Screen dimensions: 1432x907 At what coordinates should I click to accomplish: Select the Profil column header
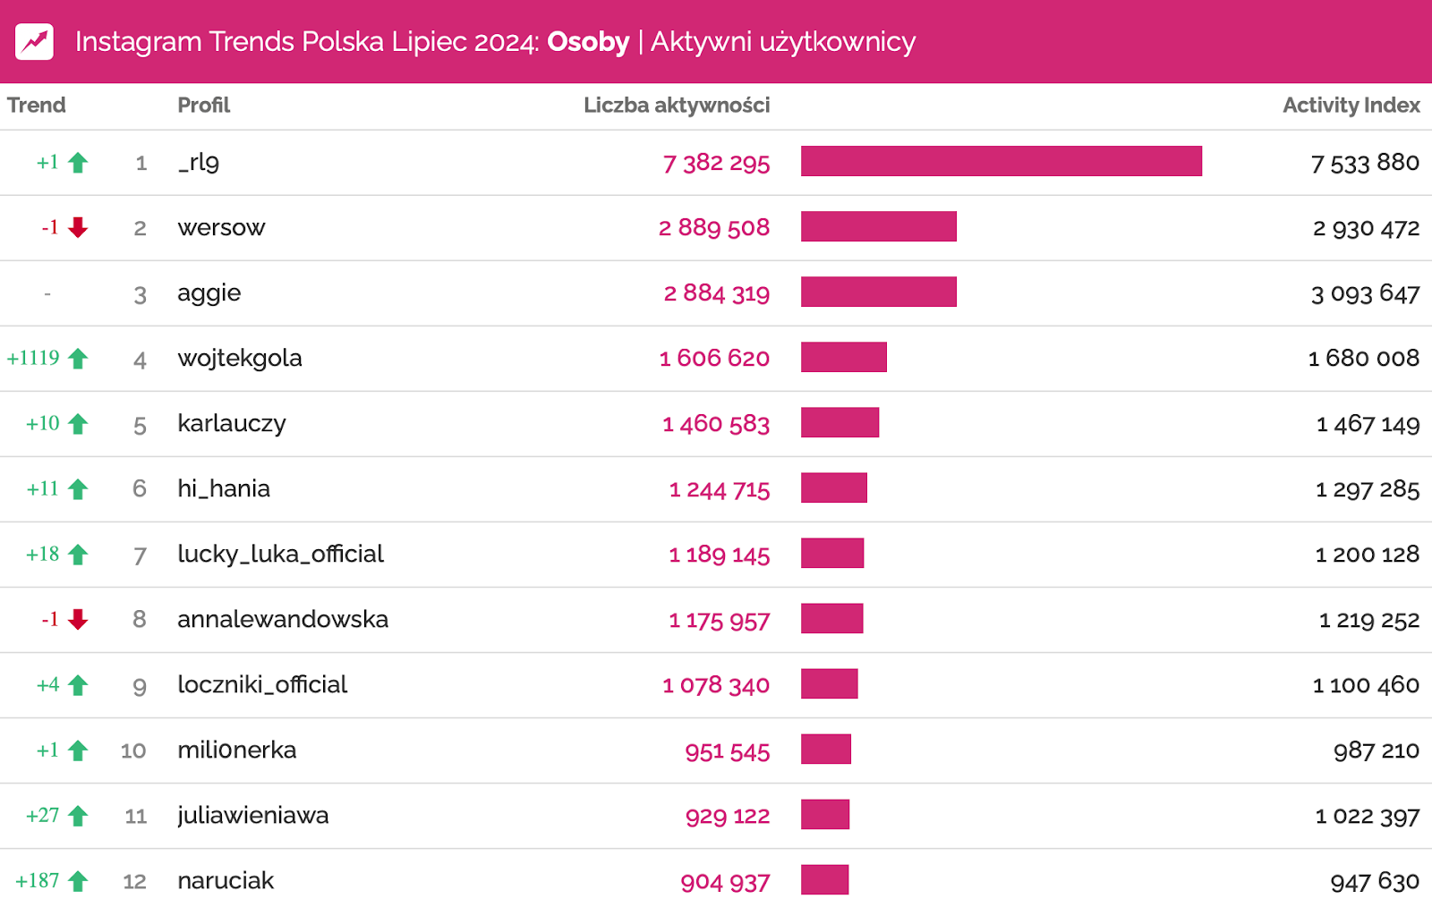[203, 106]
